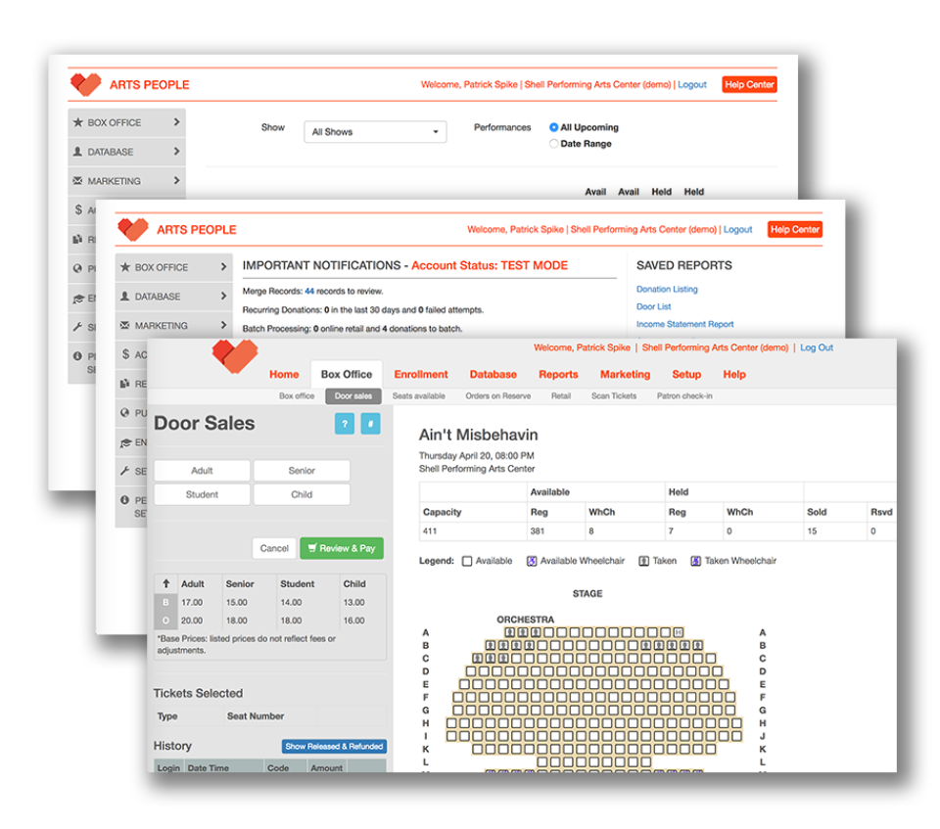Select rightmost seat in orchestra row A

pyautogui.click(x=678, y=632)
